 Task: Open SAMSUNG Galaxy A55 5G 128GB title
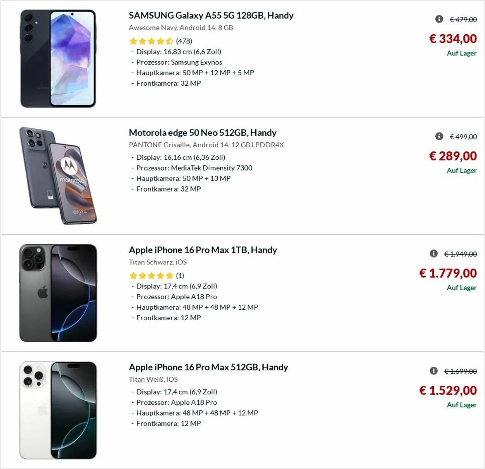pyautogui.click(x=211, y=16)
